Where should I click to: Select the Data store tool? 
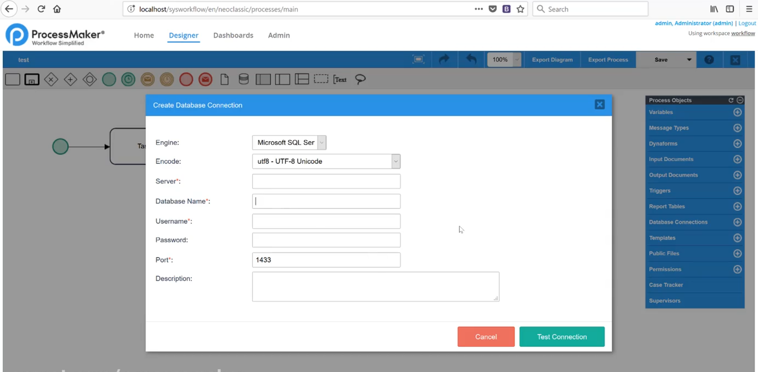244,79
